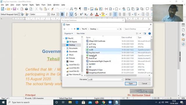Click the Help question mark icon
Image resolution: width=186 pixels, height=105 pixels.
click(x=150, y=34)
